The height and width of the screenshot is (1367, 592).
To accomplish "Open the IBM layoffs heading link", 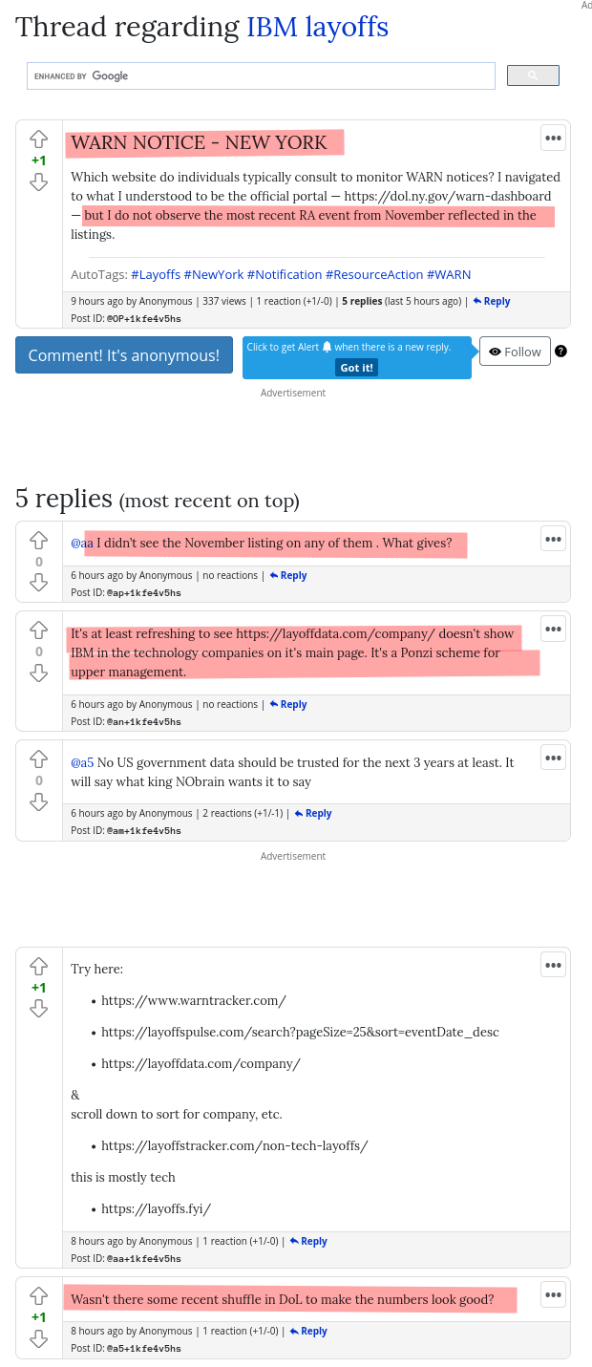I will [317, 27].
